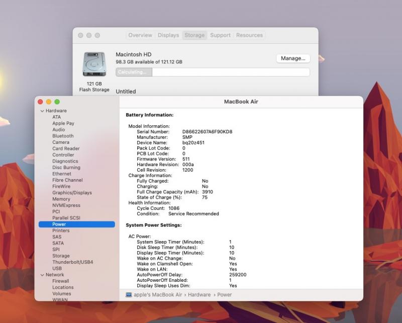Click the battery serial number D86622607A6F90KD8
This screenshot has height=323, width=402.
click(207, 132)
